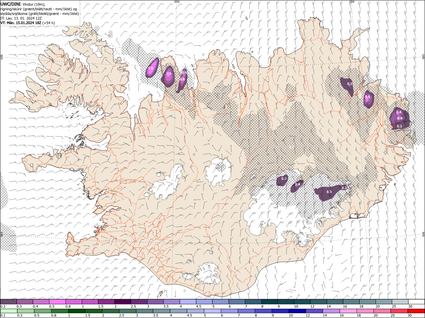
Task: Click the snow legend swatch starting at 2.5
Action: 139,302
